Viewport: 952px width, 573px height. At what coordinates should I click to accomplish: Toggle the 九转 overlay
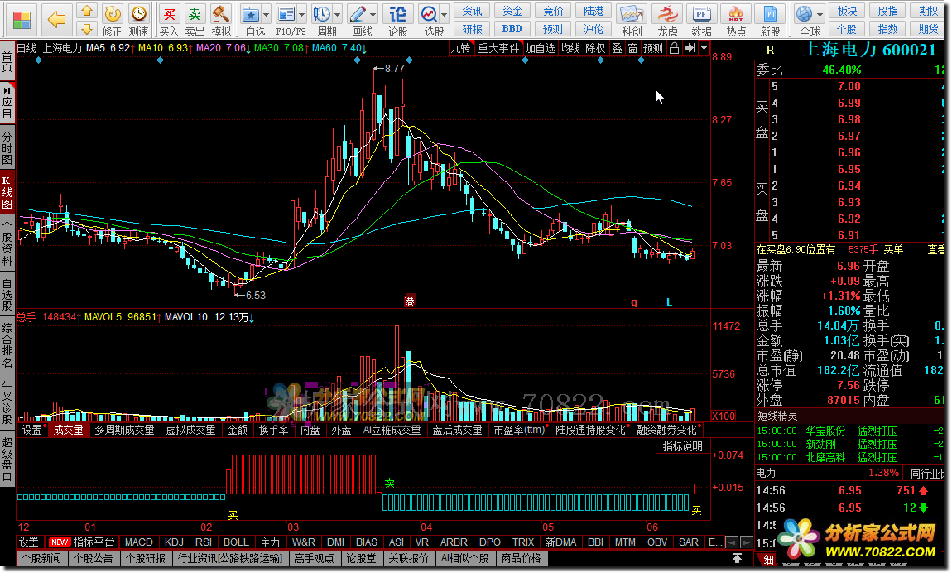[461, 48]
